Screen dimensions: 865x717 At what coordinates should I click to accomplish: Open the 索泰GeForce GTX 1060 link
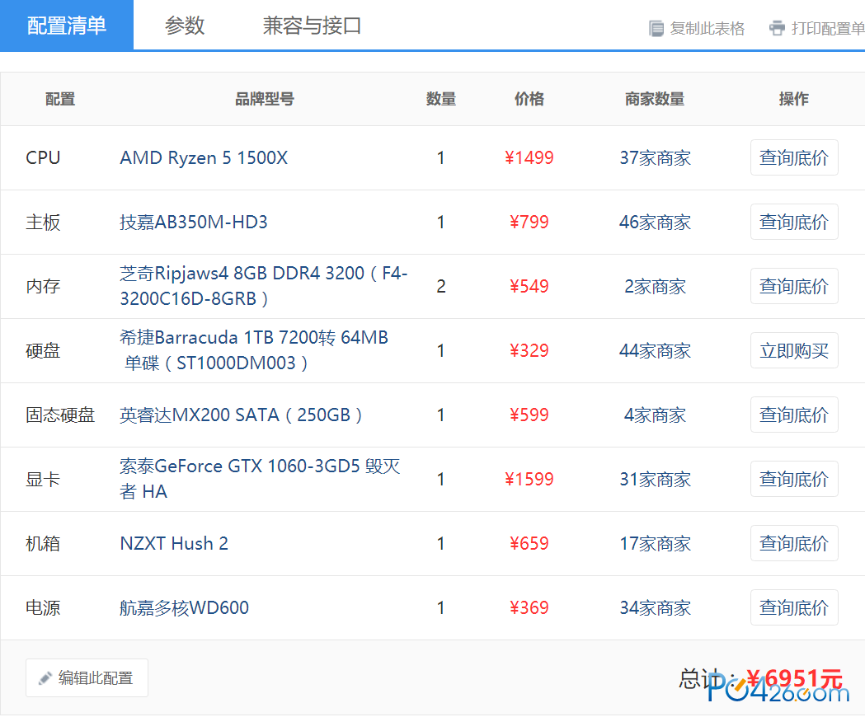[260, 479]
